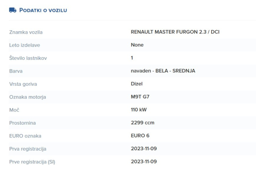This screenshot has height=175, width=256.
Task: Select fuel type value 'Dizel'
Action: (137, 84)
